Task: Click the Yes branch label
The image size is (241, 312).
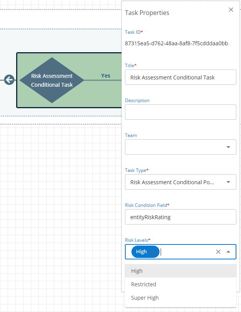Action: pos(106,76)
